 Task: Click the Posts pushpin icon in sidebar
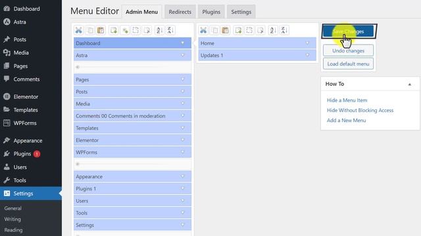coord(7,39)
